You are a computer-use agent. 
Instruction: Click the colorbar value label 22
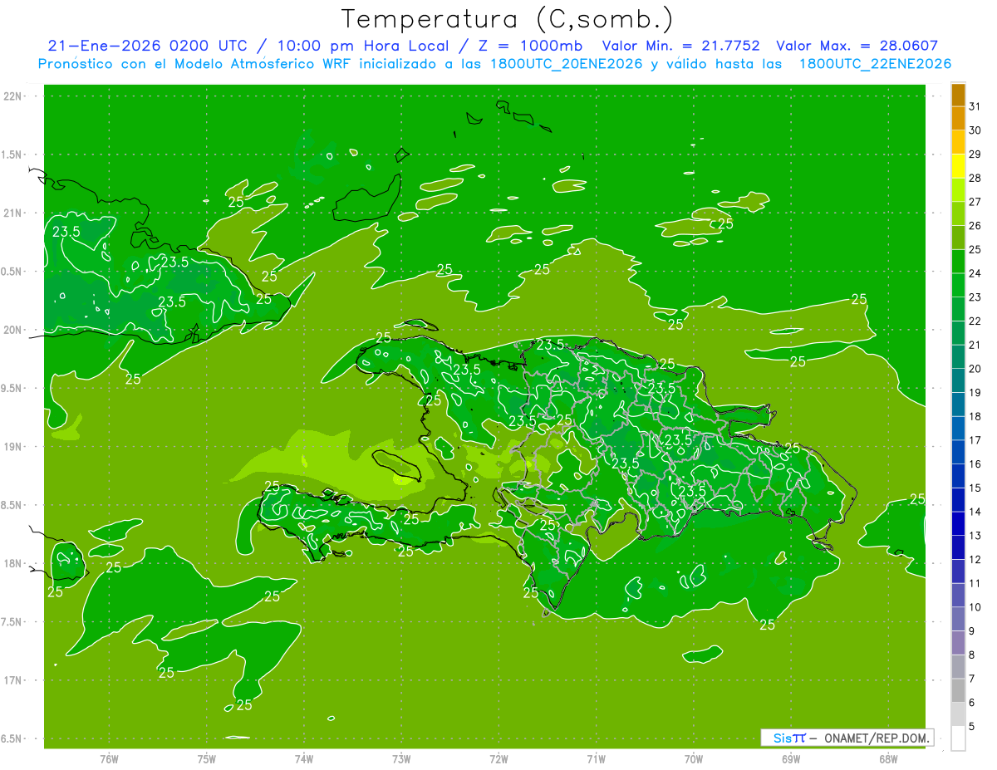[x=975, y=321]
